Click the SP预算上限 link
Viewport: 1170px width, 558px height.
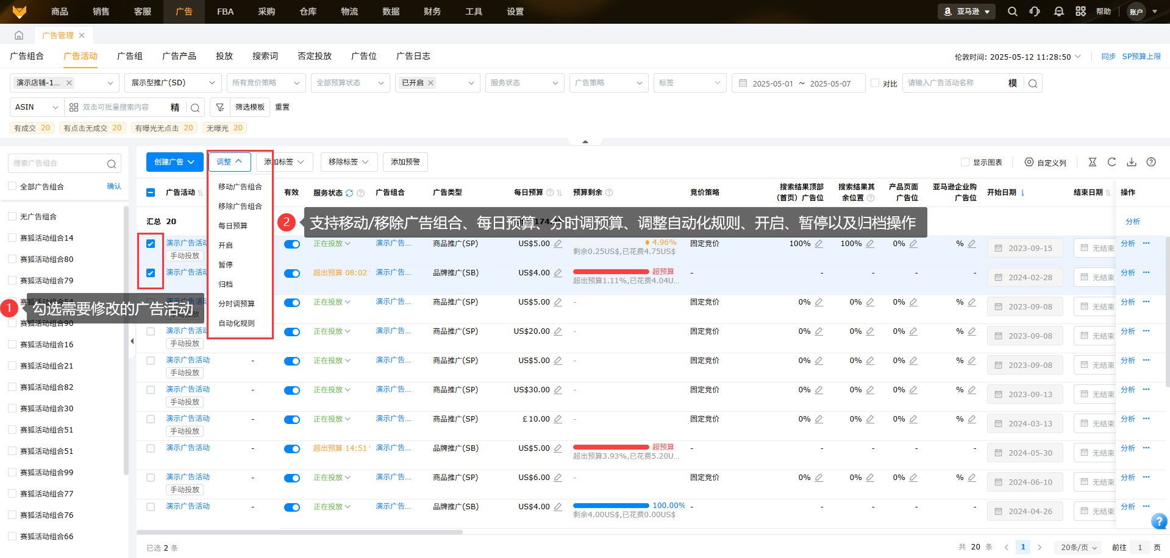[1141, 57]
